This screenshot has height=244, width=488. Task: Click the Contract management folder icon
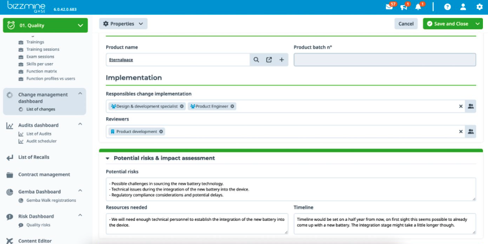[10, 175]
